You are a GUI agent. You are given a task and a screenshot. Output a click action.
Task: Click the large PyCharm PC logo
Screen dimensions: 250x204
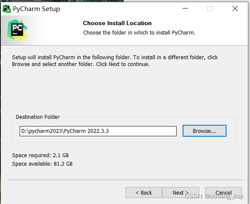17,29
